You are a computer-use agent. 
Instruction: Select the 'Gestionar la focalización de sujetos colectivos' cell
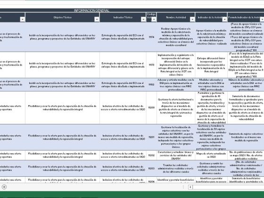pyautogui.click(x=176, y=137)
